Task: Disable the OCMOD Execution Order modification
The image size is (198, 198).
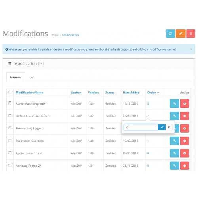Action: [185, 116]
